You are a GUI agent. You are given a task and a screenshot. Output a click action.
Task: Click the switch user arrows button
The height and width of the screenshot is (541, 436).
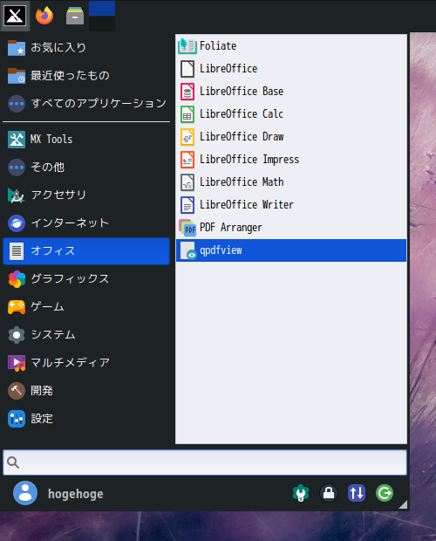coord(357,493)
